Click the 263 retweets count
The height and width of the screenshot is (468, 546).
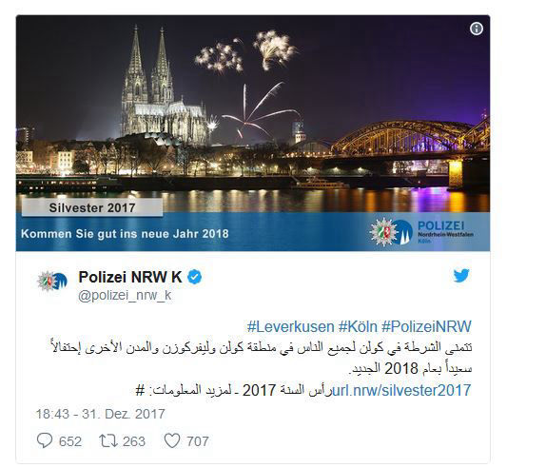click(x=134, y=441)
